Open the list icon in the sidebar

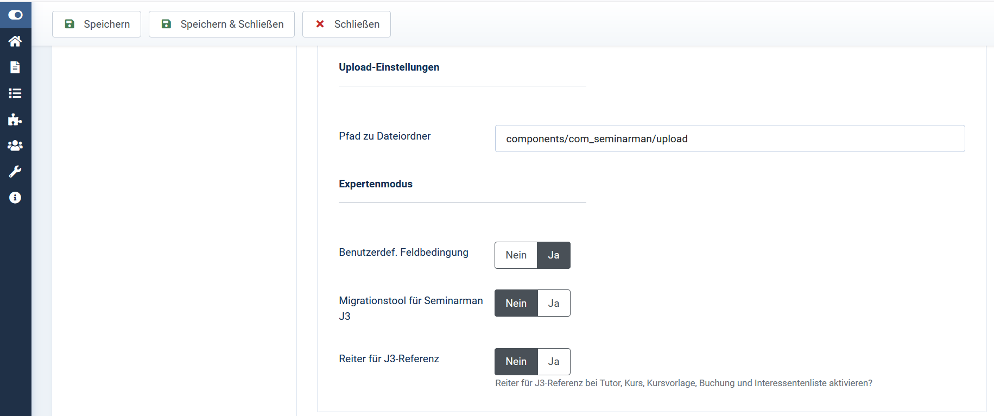tap(15, 93)
